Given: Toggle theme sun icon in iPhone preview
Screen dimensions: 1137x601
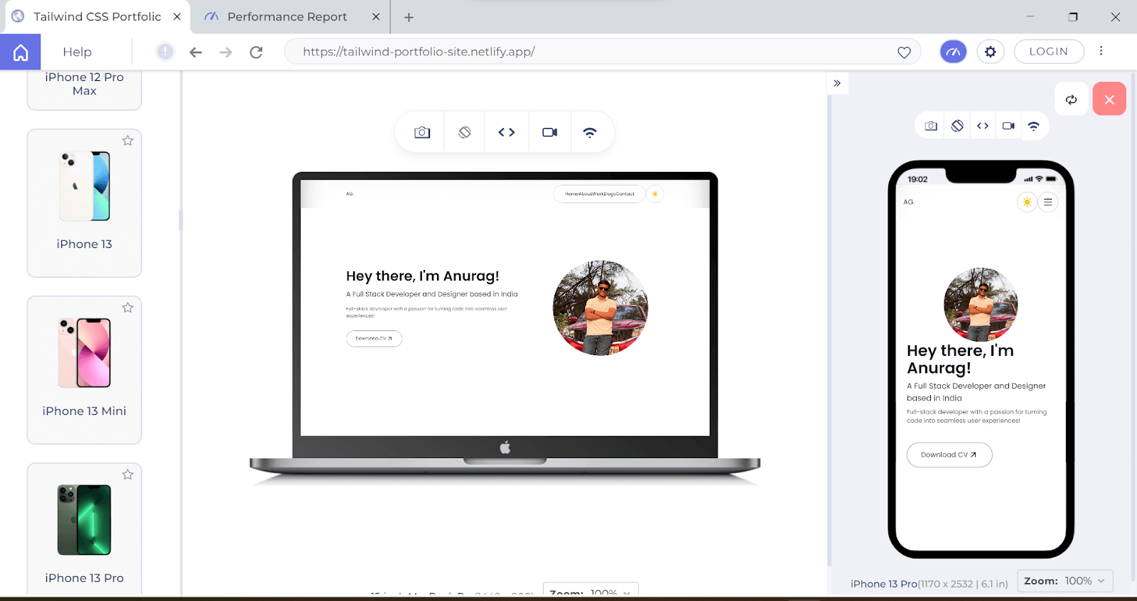Looking at the screenshot, I should (1027, 202).
